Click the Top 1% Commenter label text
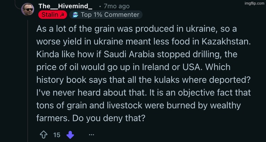 coord(110,15)
